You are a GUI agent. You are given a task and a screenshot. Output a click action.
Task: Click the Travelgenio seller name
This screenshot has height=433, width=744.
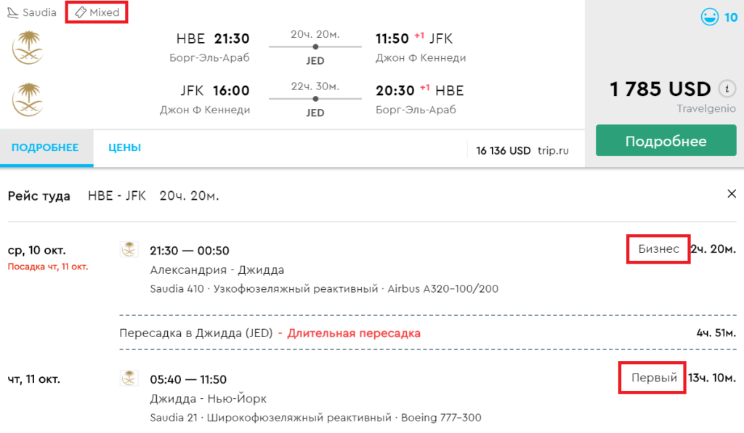(706, 109)
